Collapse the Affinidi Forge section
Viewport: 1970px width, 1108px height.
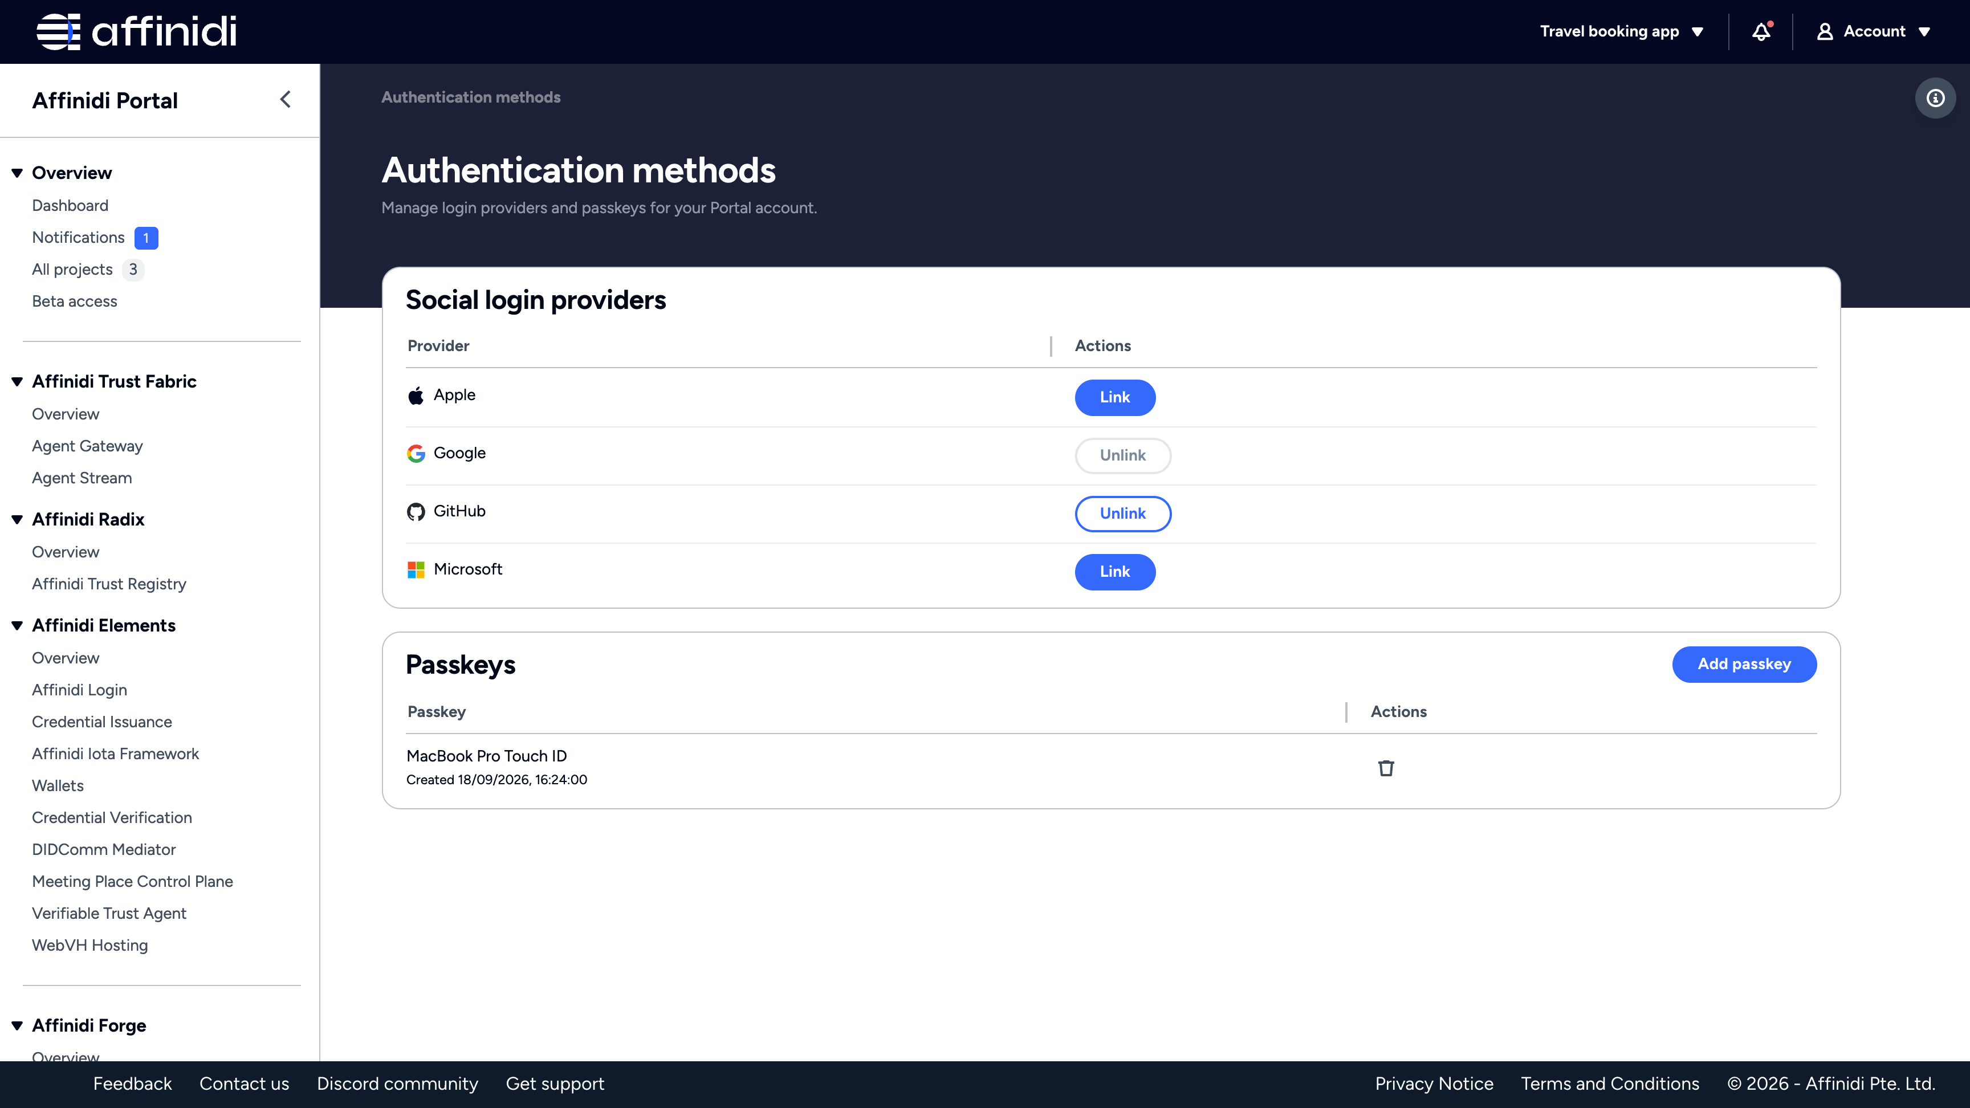[17, 1026]
